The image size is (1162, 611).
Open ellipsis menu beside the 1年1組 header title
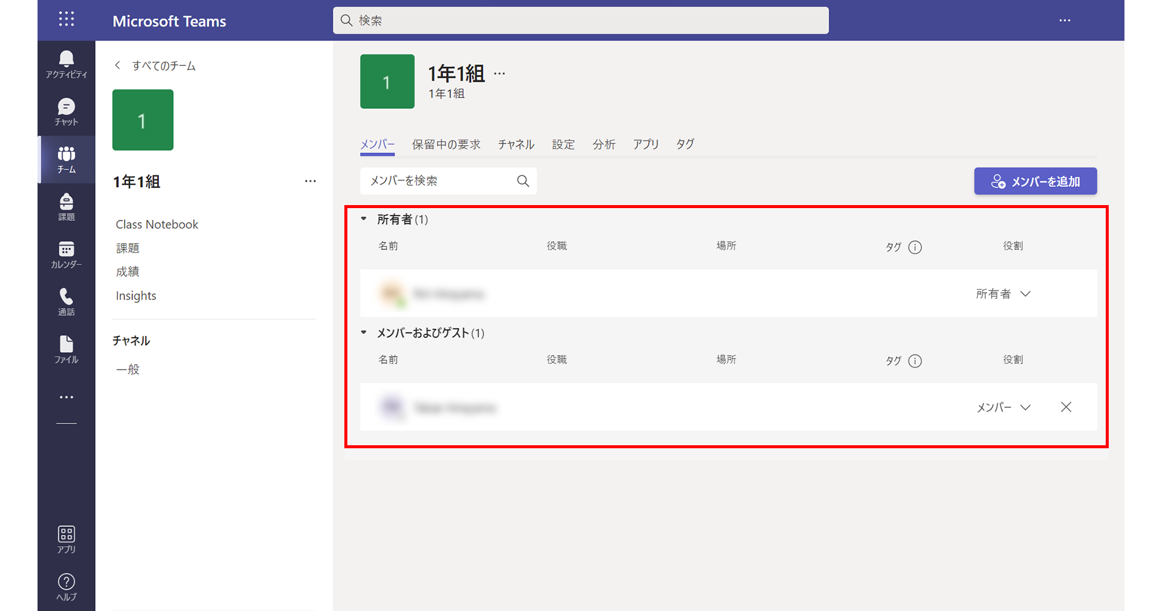[x=499, y=74]
